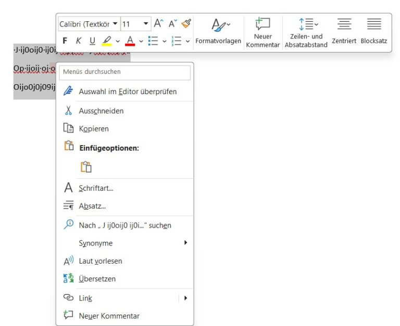Open Absatz... dialog
The height and width of the screenshot is (326, 400).
coord(125,206)
